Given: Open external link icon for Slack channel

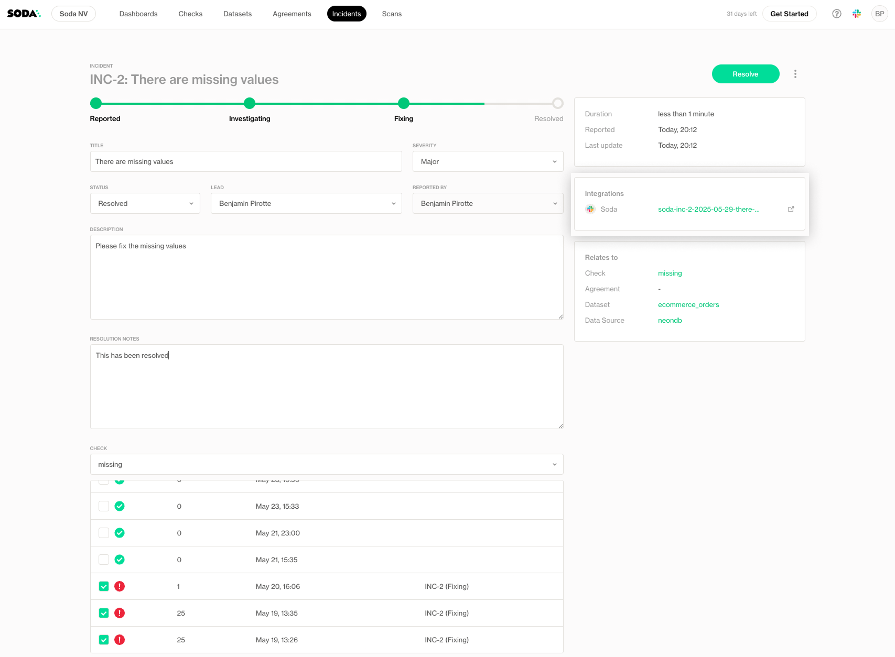Looking at the screenshot, I should (x=791, y=209).
